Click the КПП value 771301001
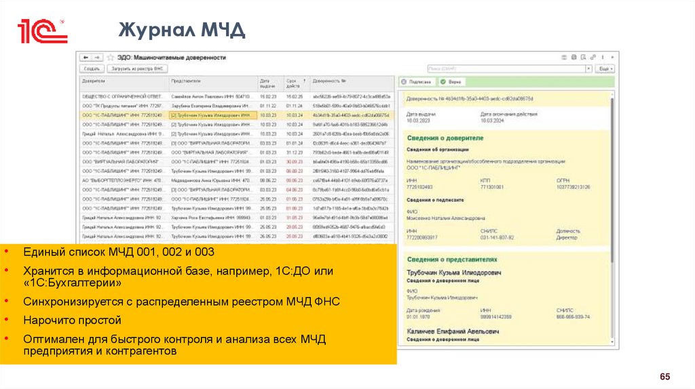This screenshot has width=695, height=389. (x=492, y=187)
